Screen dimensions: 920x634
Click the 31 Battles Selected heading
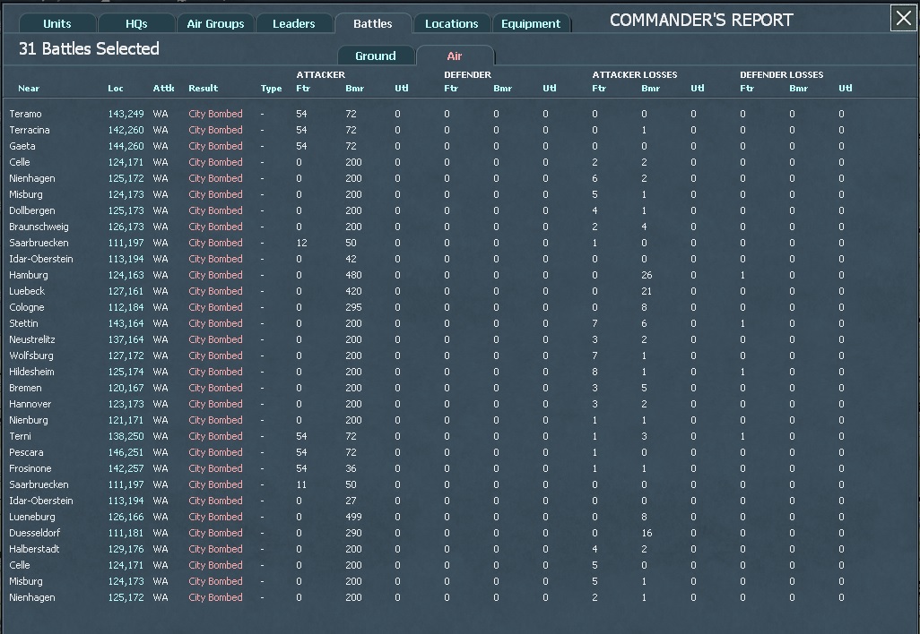point(89,48)
